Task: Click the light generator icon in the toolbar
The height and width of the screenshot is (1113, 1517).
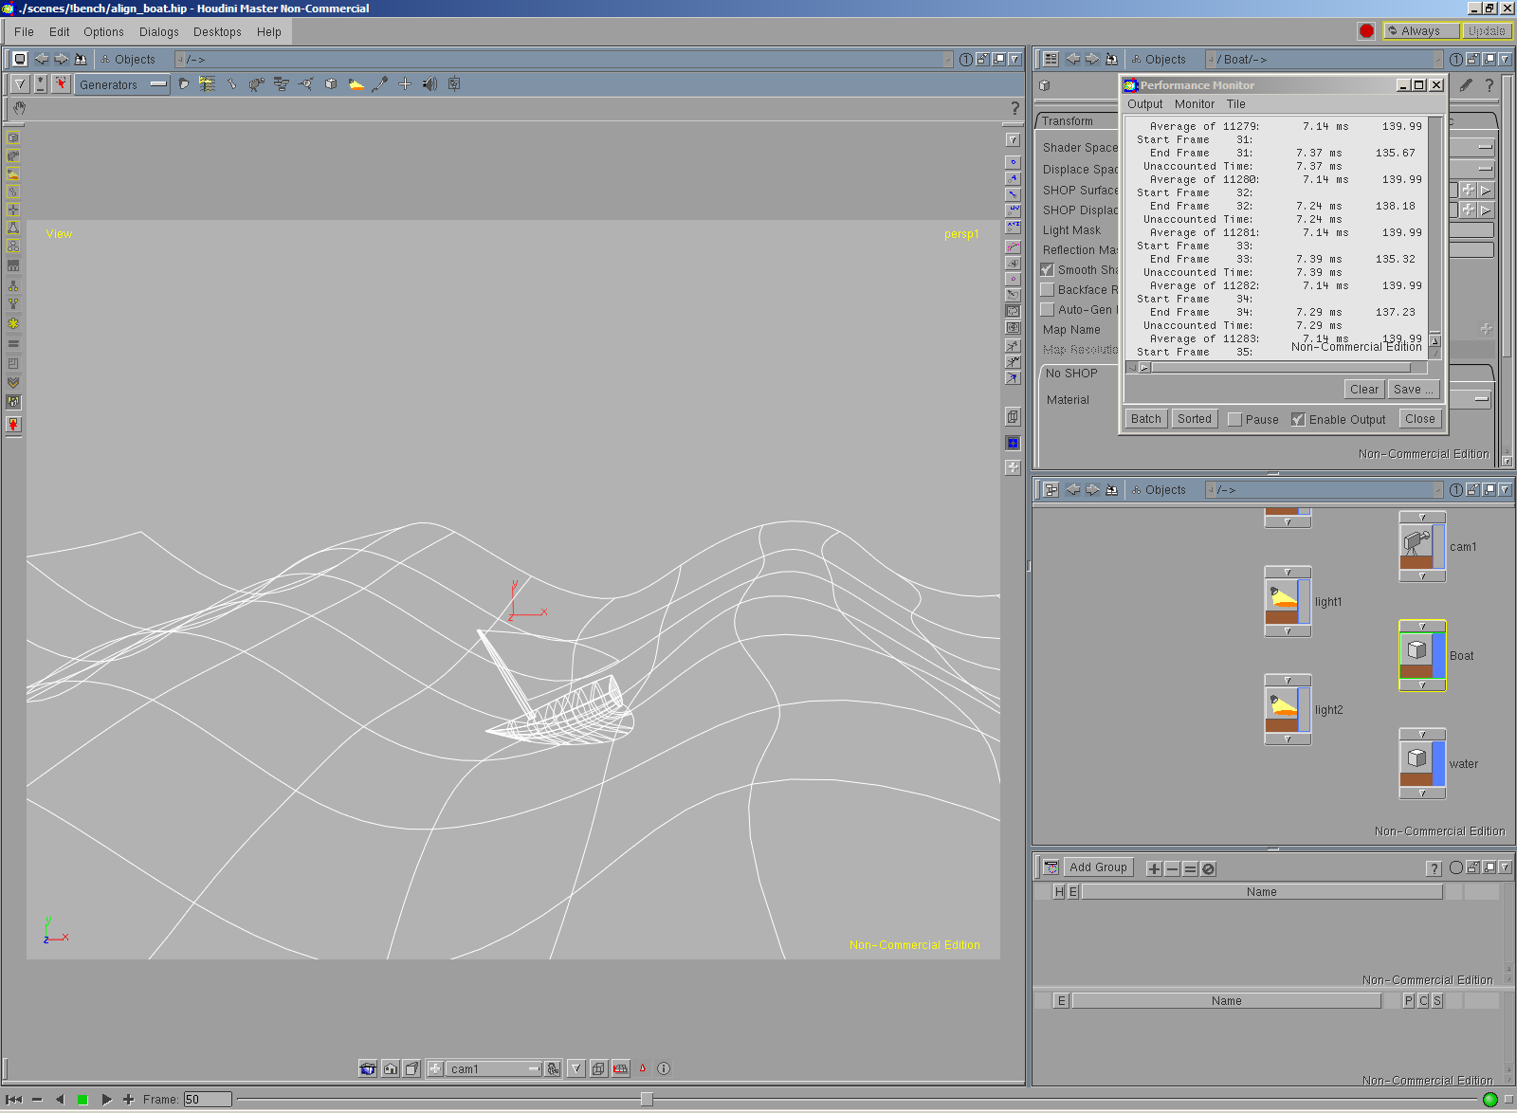Action: (356, 84)
